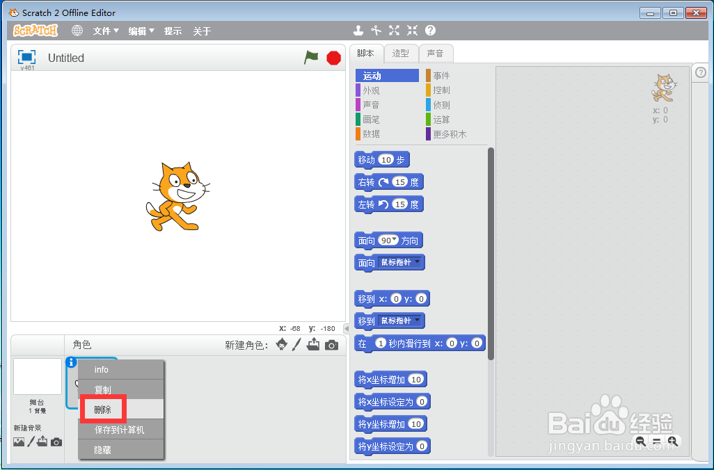Click the green flag to start
Image resolution: width=714 pixels, height=470 pixels.
click(311, 58)
